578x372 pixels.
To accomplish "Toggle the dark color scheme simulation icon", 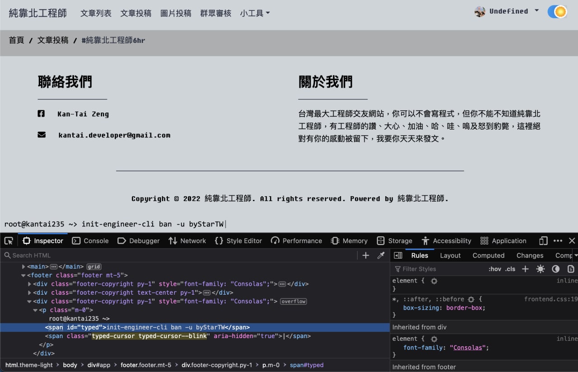I will pyautogui.click(x=555, y=269).
